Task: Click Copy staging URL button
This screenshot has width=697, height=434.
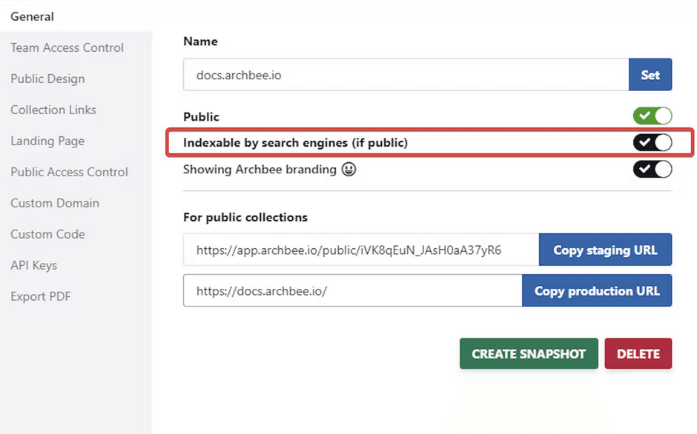Action: (x=605, y=250)
